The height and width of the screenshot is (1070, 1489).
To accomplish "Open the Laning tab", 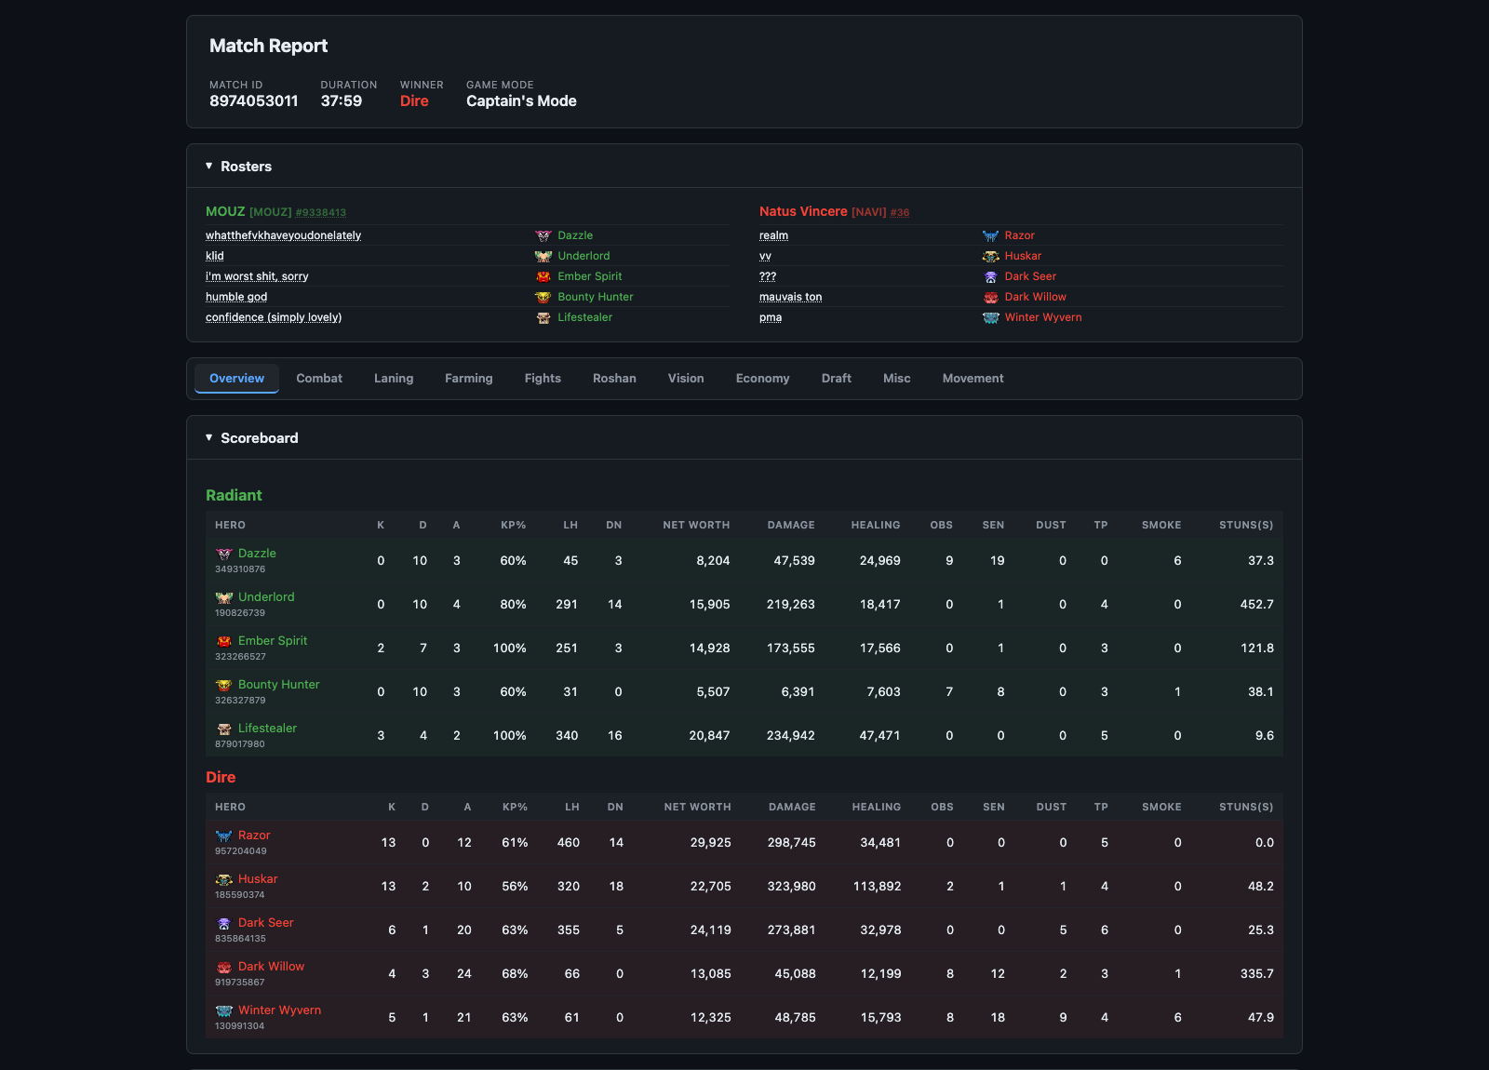I will (394, 379).
